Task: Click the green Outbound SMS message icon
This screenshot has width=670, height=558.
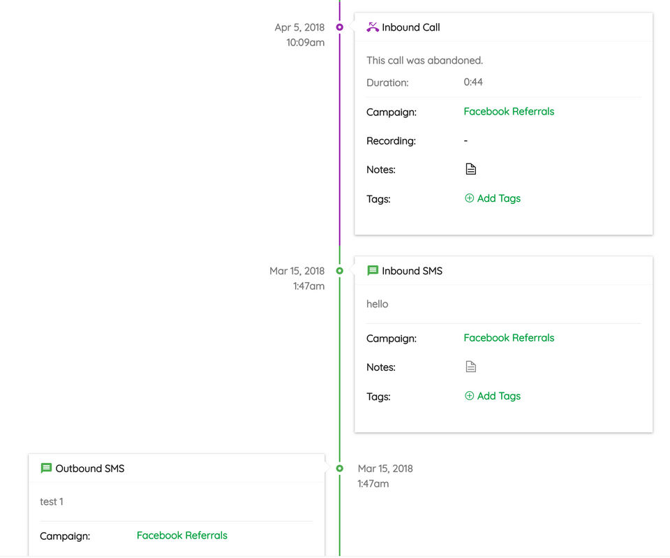Action: click(x=46, y=469)
